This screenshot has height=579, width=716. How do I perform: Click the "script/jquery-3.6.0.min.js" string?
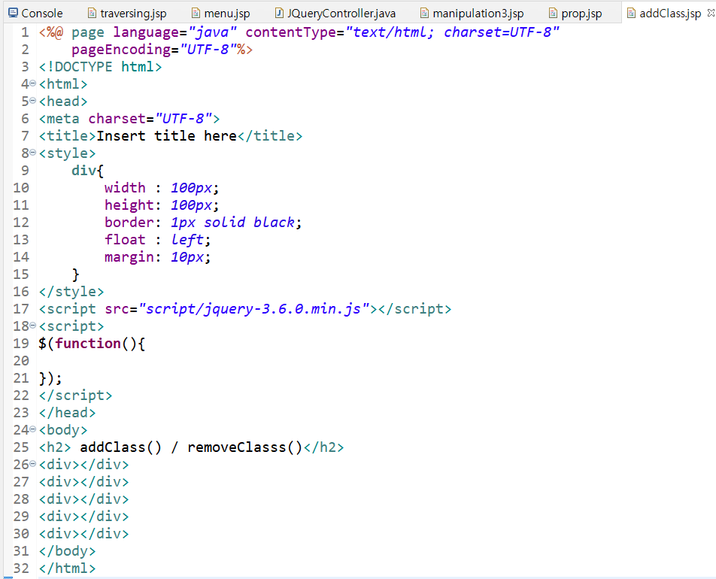254,309
